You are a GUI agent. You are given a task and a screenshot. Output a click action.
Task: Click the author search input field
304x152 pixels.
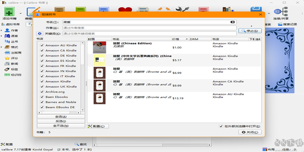click(x=149, y=28)
